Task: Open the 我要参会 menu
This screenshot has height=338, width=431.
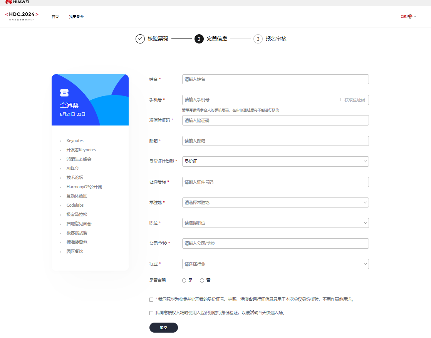Action: coord(76,17)
